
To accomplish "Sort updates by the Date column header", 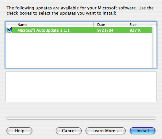I will 110,25.
